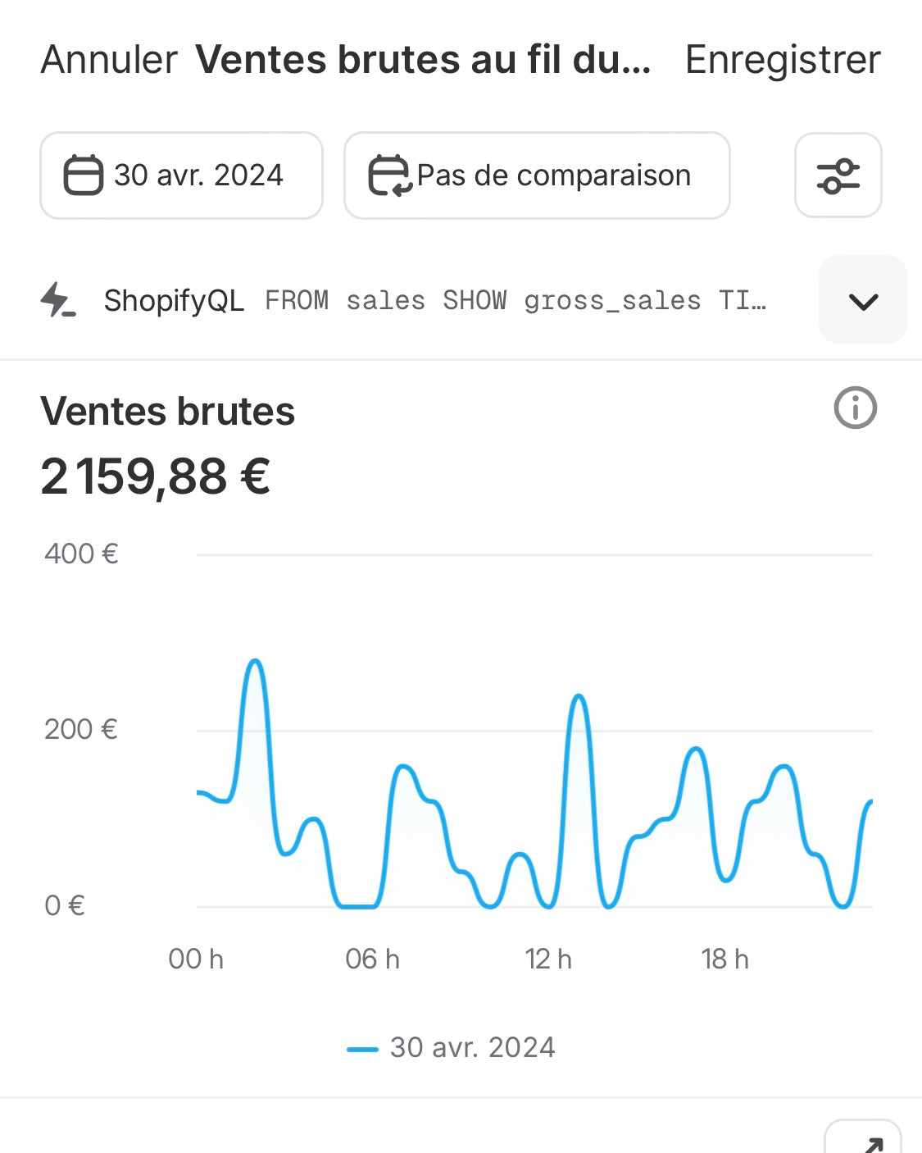Click the comparison calendar arrows icon
922x1153 pixels.
388,175
